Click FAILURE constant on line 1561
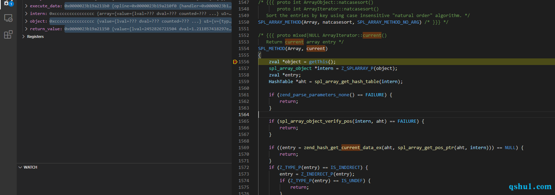555x195 pixels. [x=375, y=95]
